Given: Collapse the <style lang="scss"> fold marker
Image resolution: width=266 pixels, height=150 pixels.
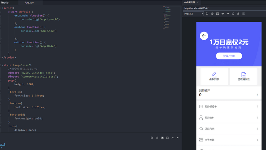Looking at the screenshot, I should coord(1,65).
